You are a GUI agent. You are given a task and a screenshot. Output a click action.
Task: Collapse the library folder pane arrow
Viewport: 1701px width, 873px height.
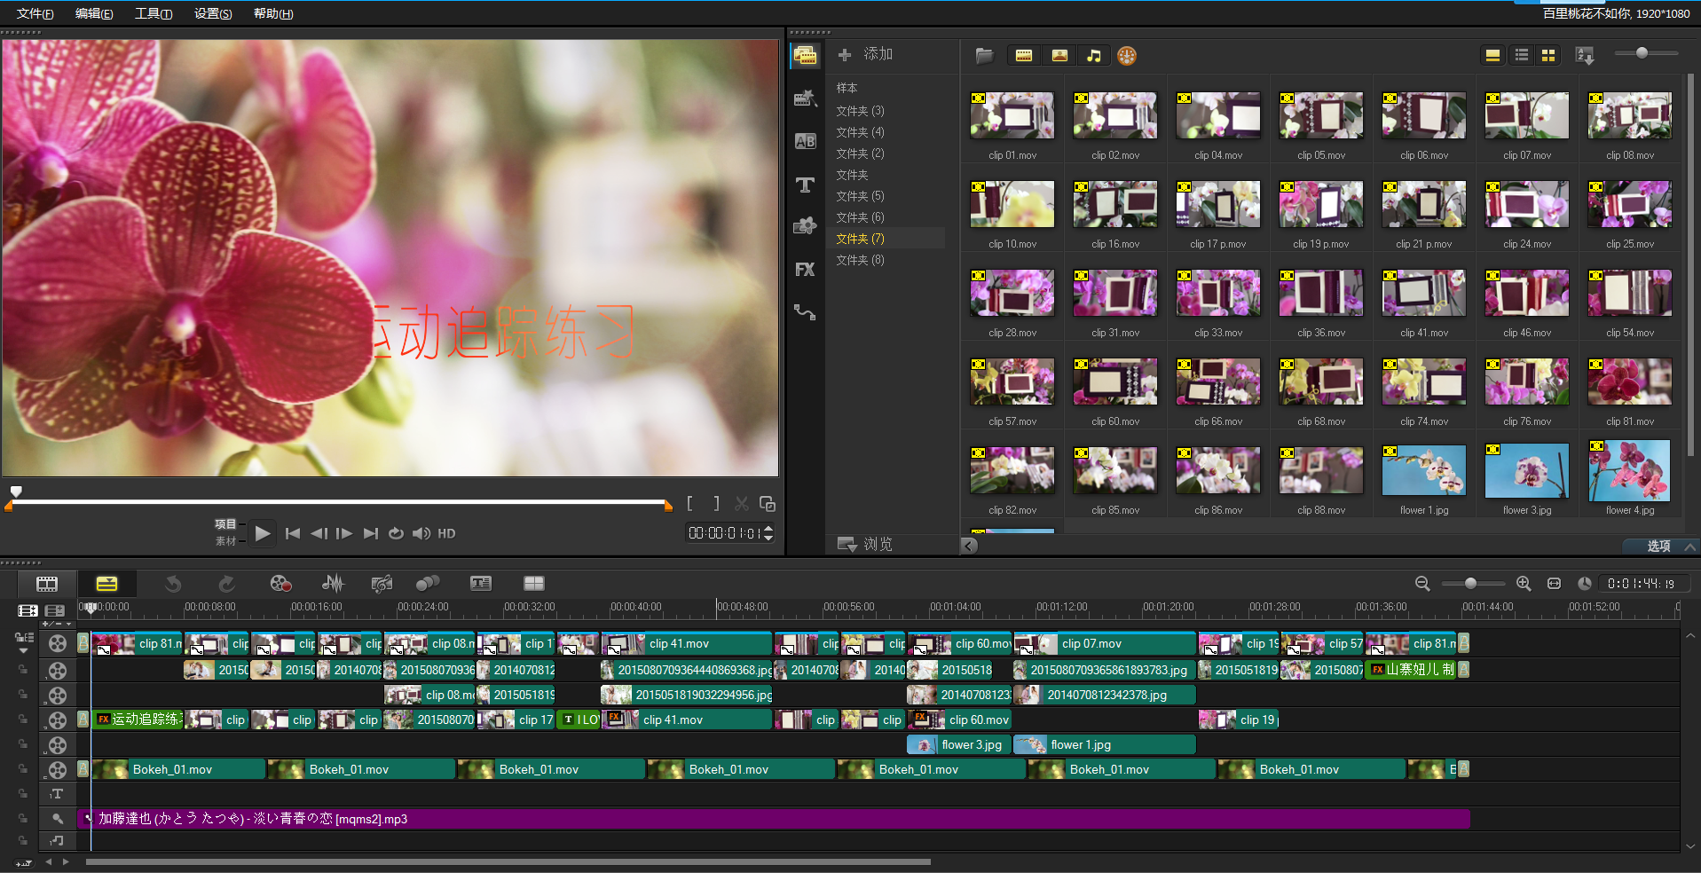pos(970,545)
